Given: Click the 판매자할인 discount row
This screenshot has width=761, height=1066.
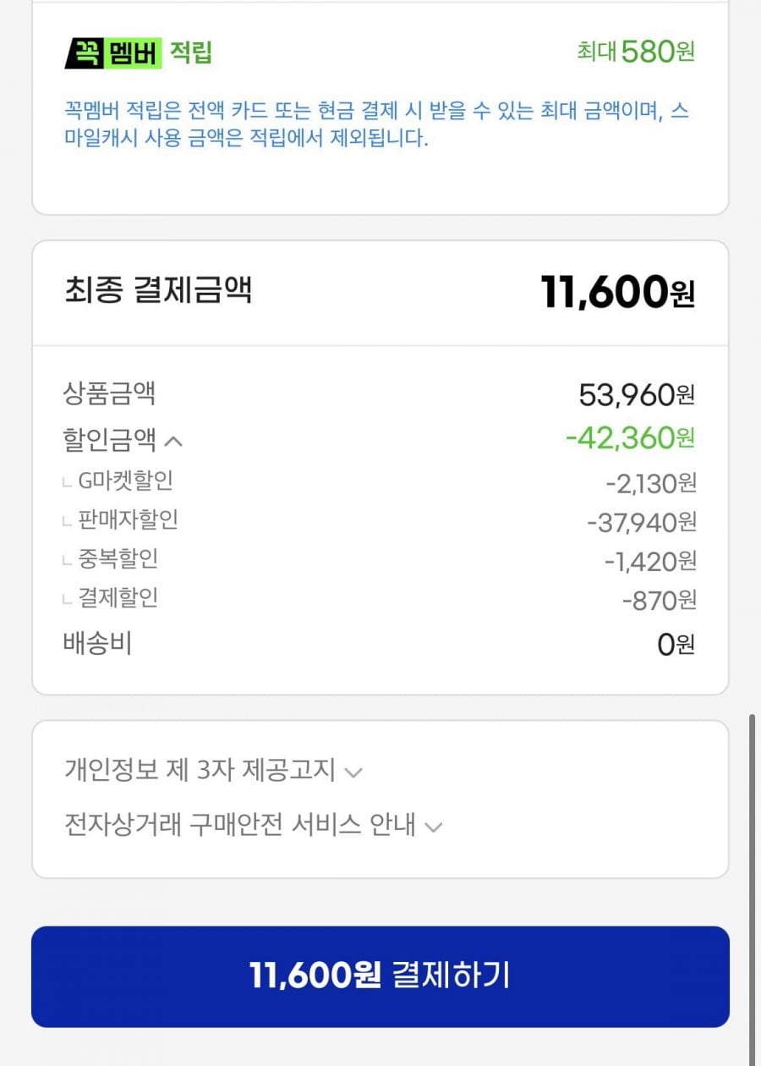Looking at the screenshot, I should 380,521.
